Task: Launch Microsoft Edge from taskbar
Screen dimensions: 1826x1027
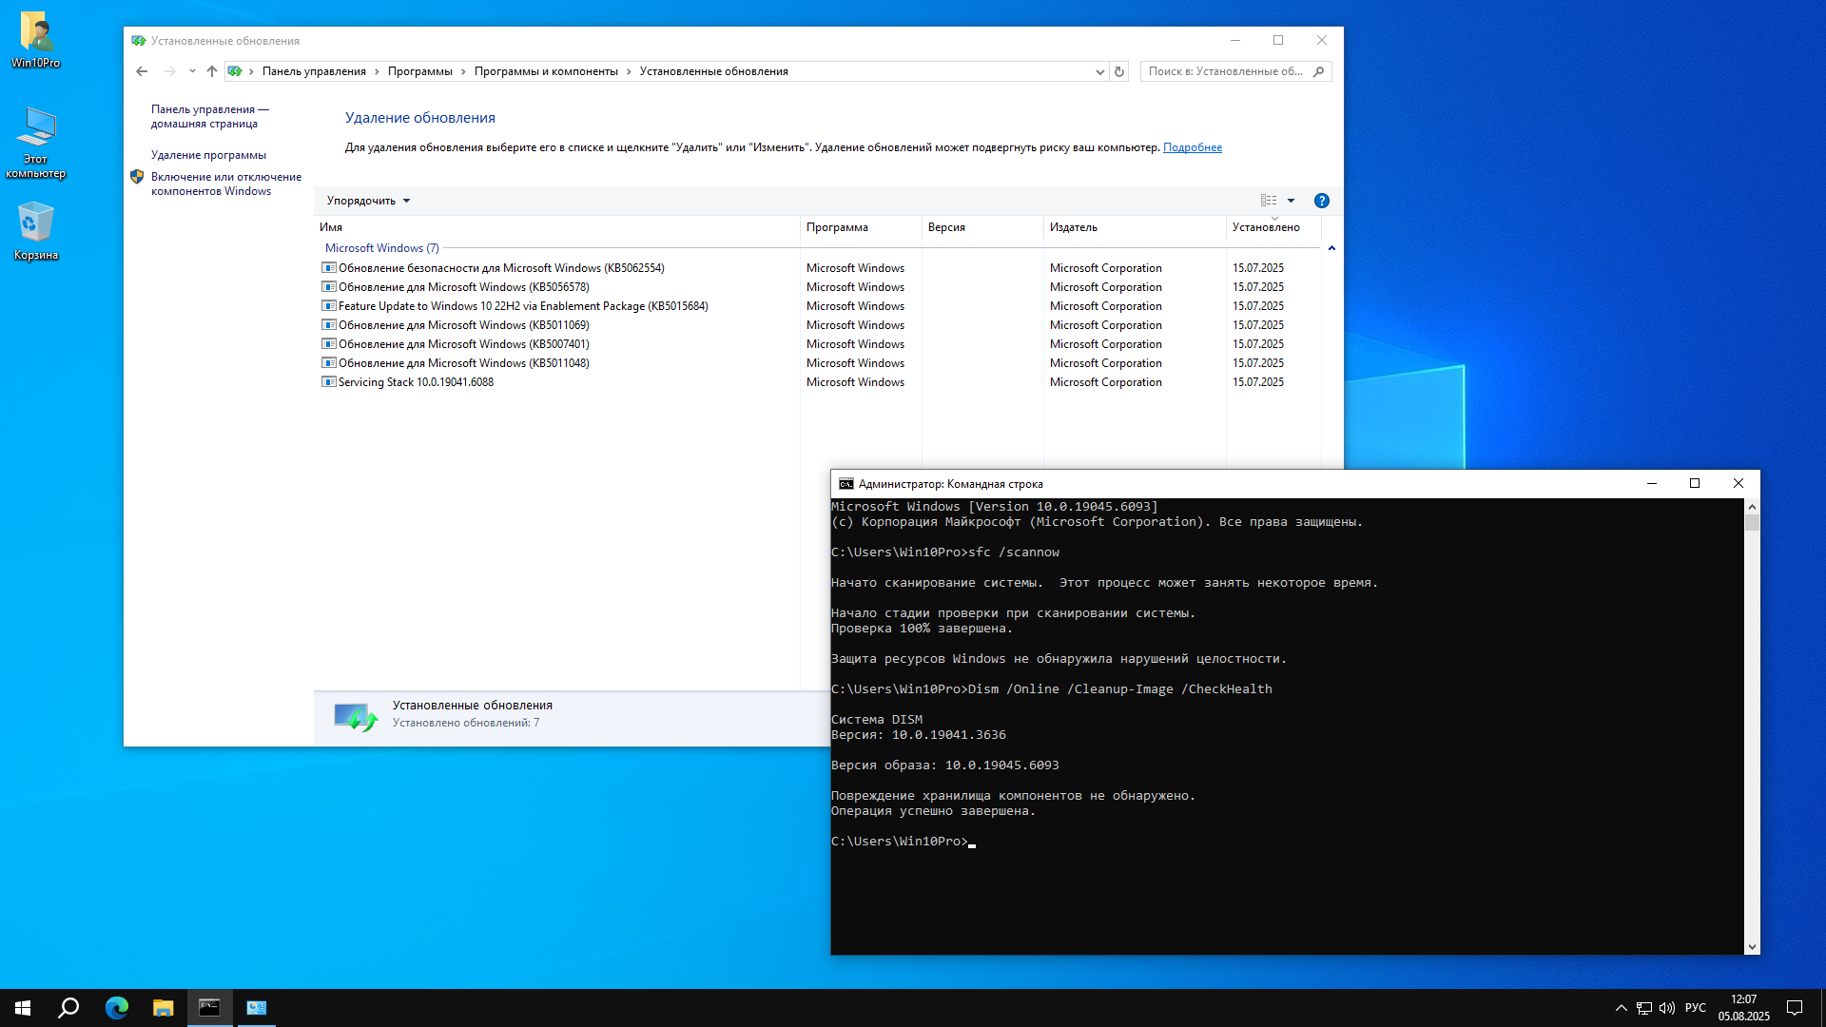Action: 116,1008
